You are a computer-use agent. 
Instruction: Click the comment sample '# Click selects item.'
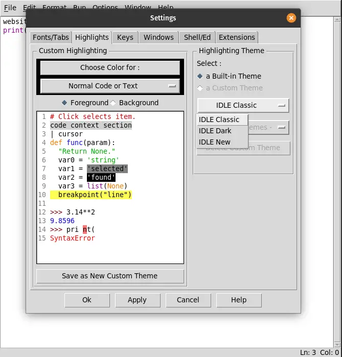pyautogui.click(x=93, y=117)
